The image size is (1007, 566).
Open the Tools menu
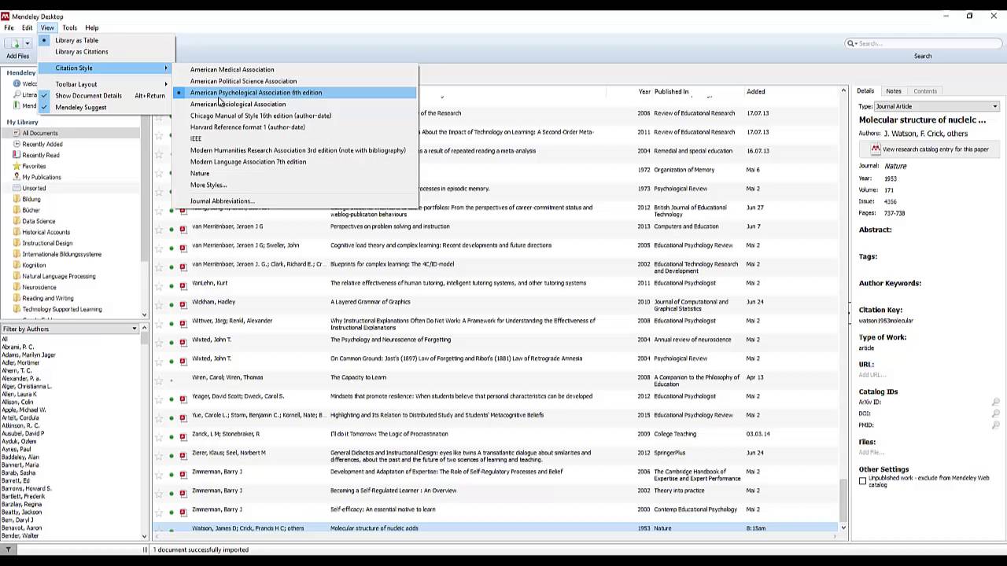[69, 28]
